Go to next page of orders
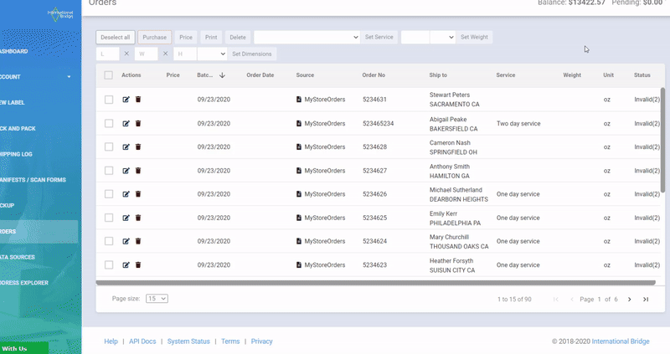The height and width of the screenshot is (354, 670). tap(630, 299)
